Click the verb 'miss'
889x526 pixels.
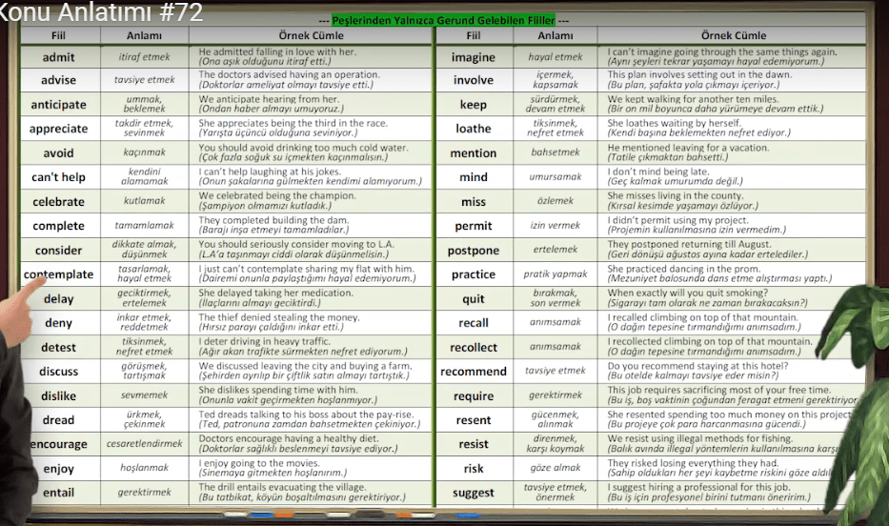click(x=474, y=202)
